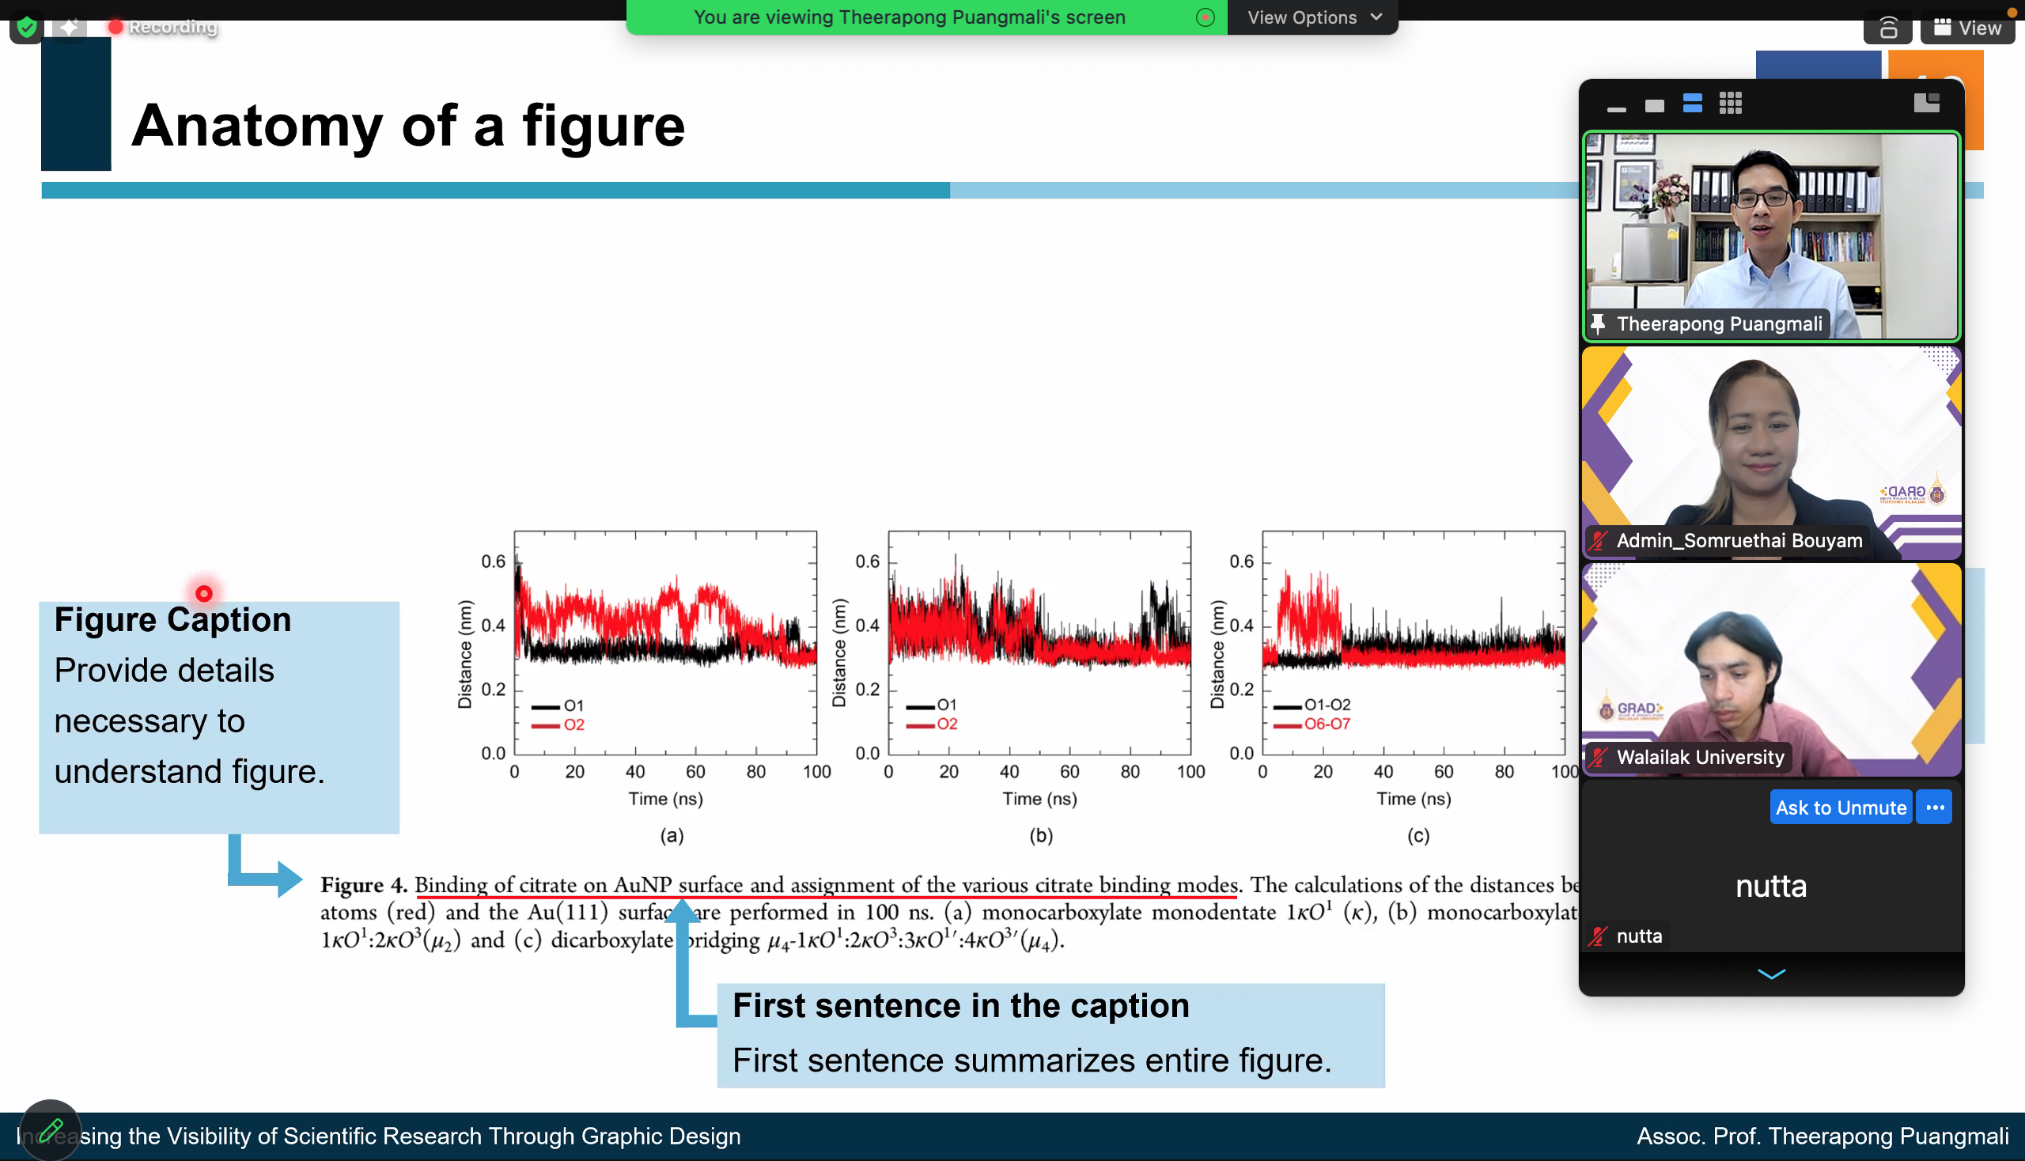This screenshot has width=2025, height=1161.
Task: Toggle nutta's muted microphone icon
Action: 1598,936
